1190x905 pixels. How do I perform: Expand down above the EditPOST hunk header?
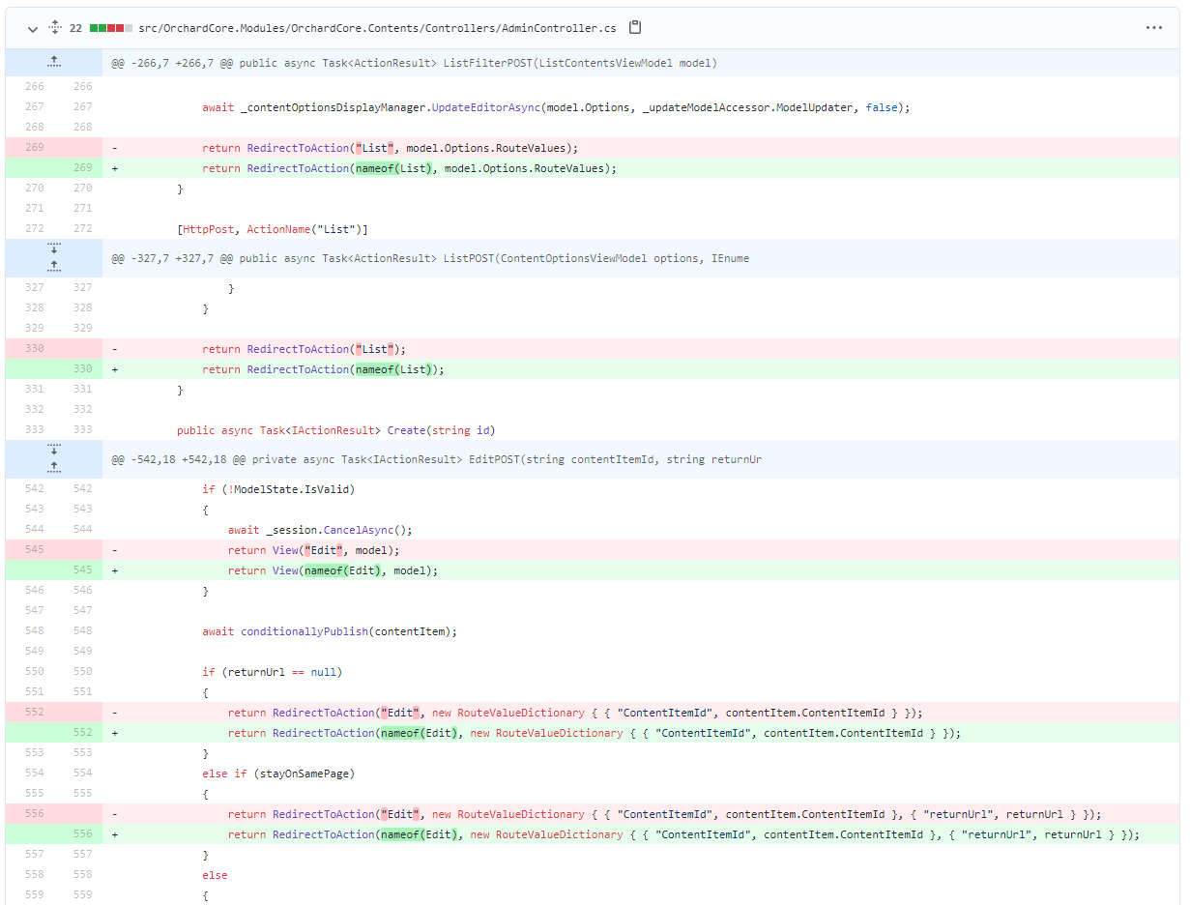[x=54, y=451]
